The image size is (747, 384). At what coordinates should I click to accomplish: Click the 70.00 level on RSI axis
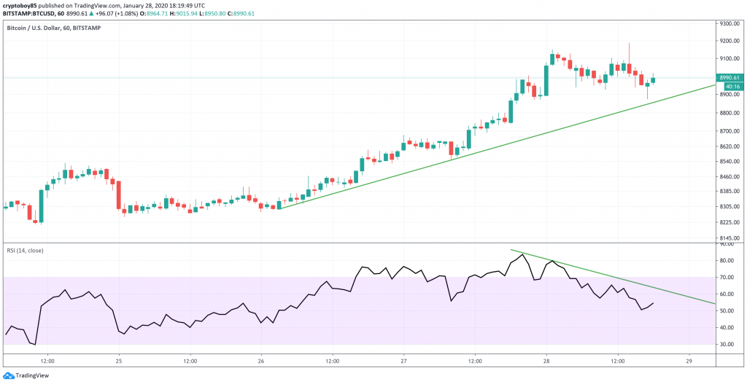coord(727,278)
